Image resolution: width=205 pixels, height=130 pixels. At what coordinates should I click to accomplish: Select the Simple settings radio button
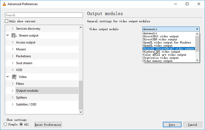pyautogui.click(x=5, y=124)
